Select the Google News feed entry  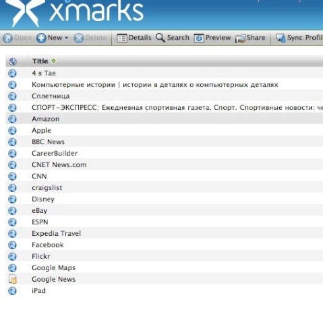pyautogui.click(x=165, y=280)
